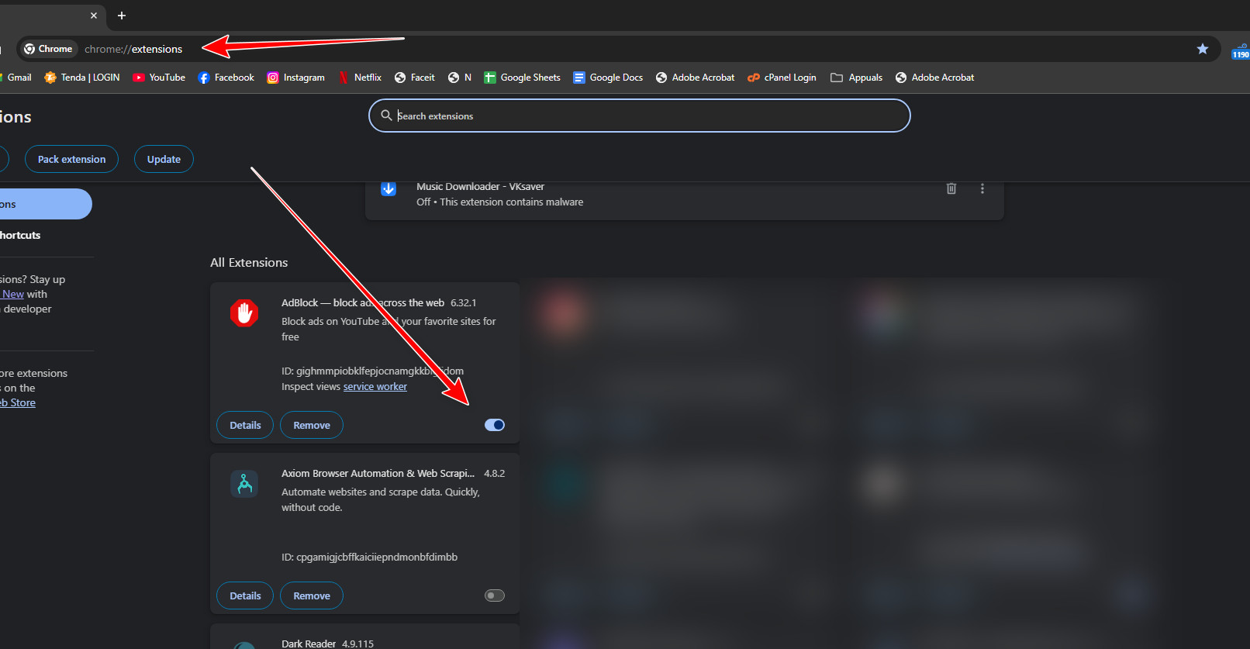The height and width of the screenshot is (649, 1250).
Task: Click the bookmark star icon
Action: tap(1203, 49)
